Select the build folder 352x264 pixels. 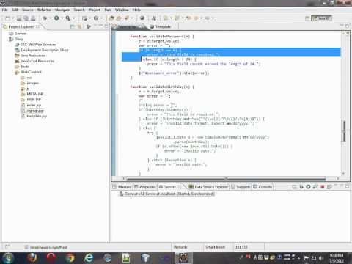25,67
